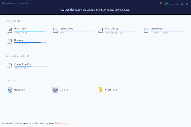Click the Local Disk(E:) drive label
The image size is (191, 127).
click(111, 29)
